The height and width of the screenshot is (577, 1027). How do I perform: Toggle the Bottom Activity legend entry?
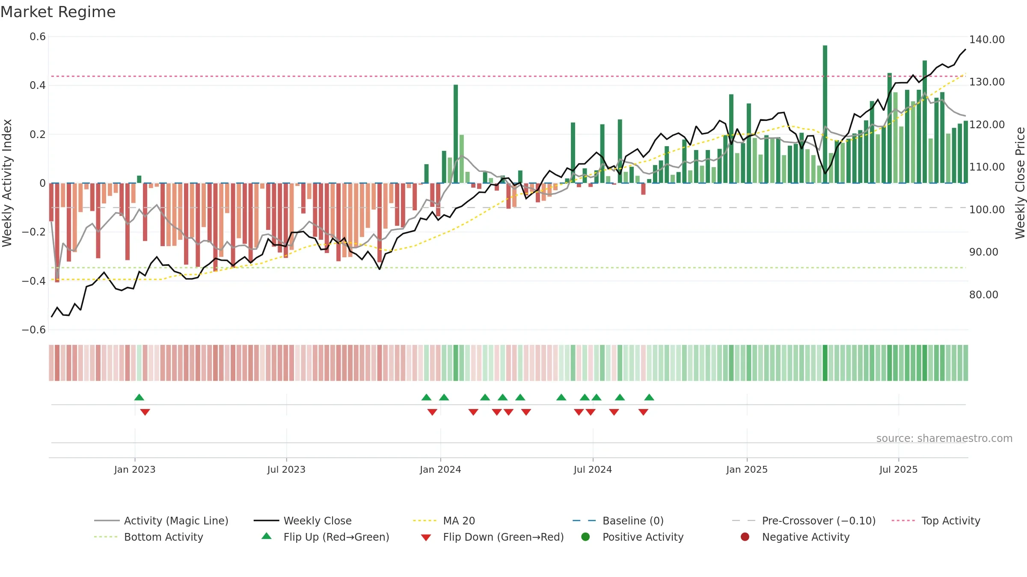tap(148, 537)
